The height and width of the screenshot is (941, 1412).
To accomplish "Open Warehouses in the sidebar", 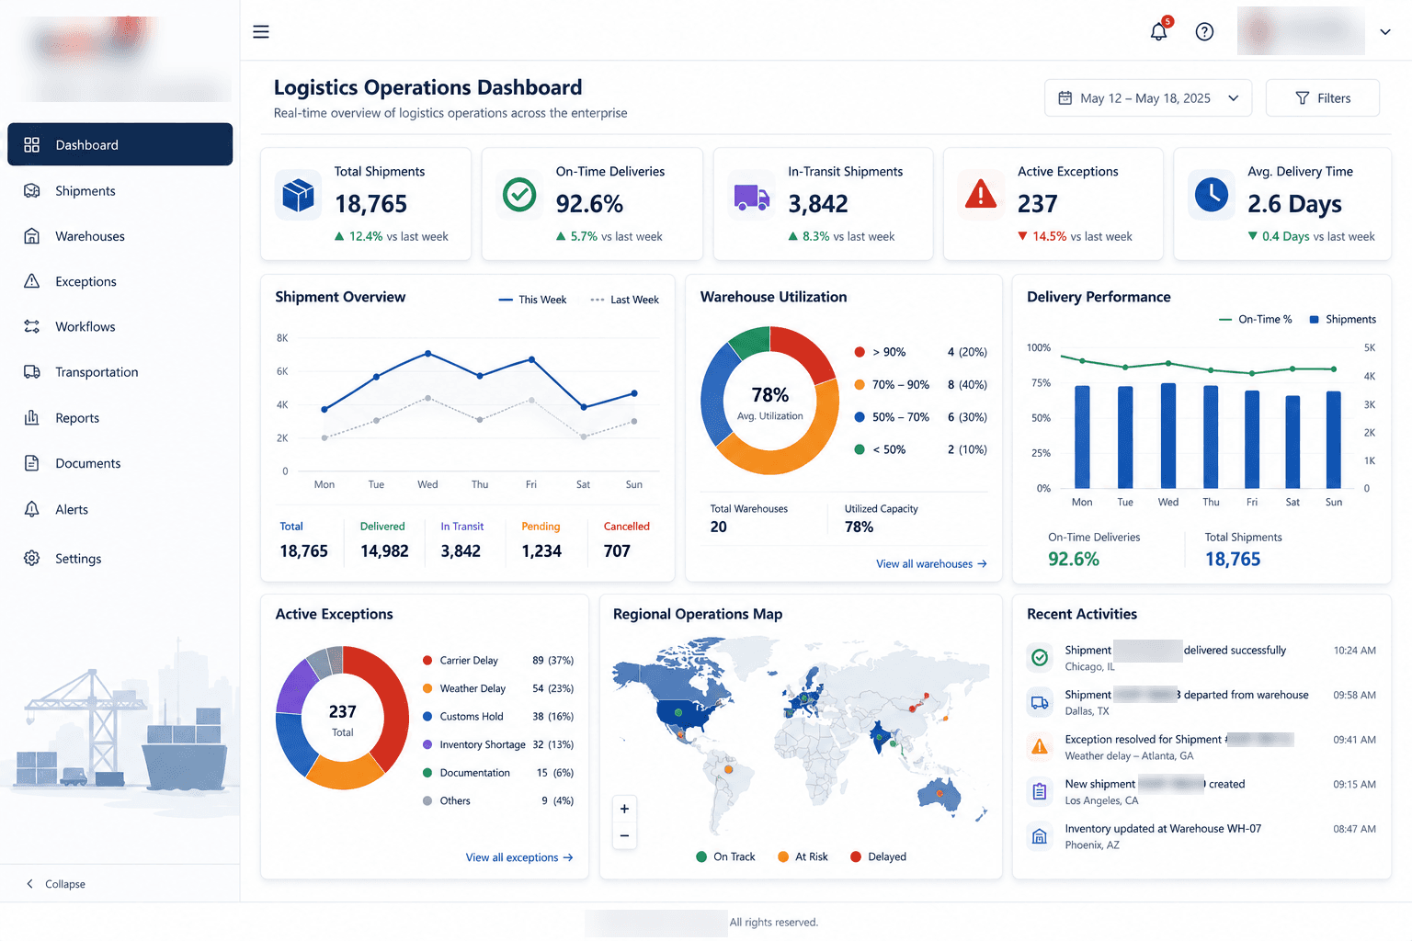I will (x=120, y=236).
